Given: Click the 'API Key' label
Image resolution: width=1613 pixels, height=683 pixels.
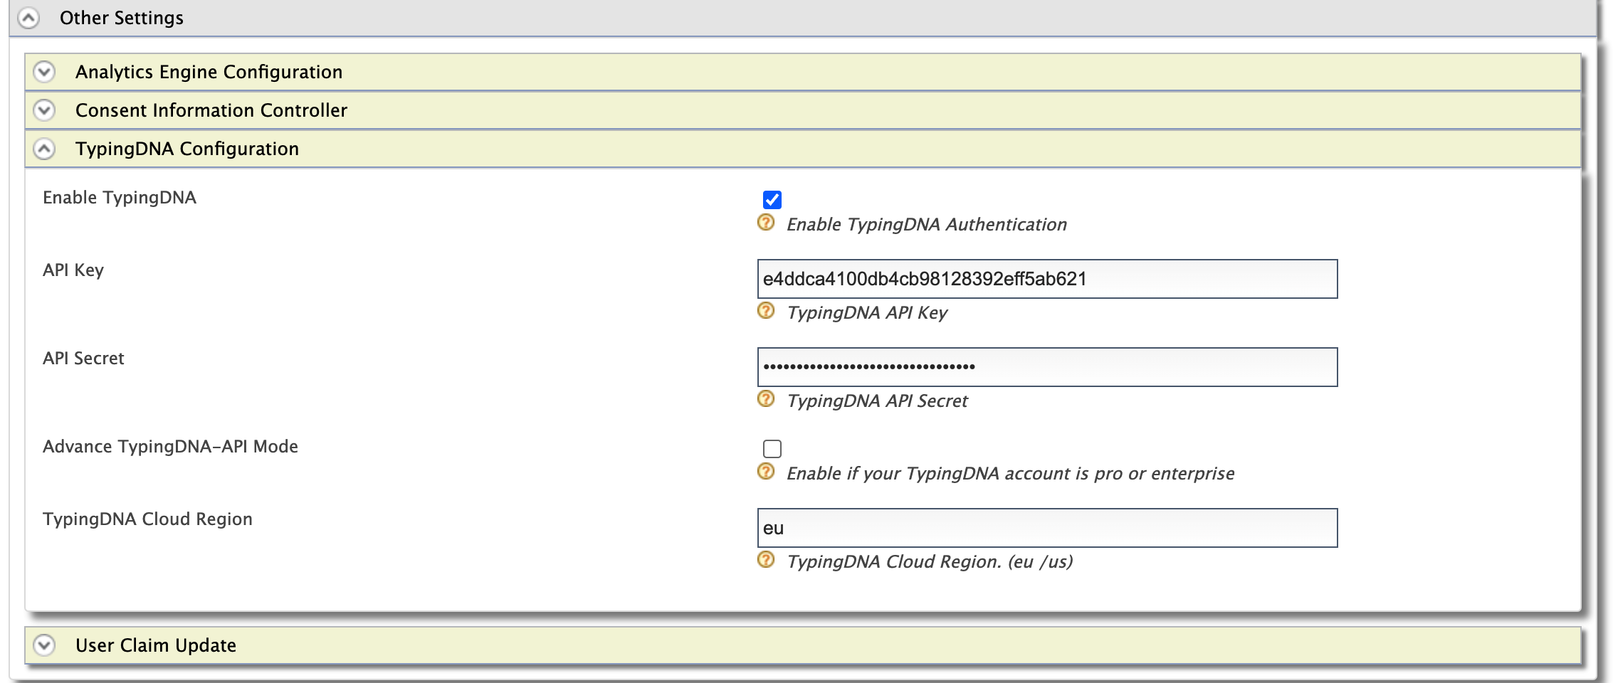Looking at the screenshot, I should pos(73,270).
